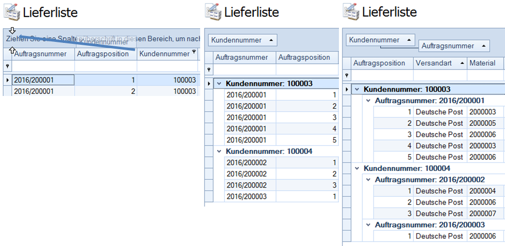The width and height of the screenshot is (505, 246).
Task: Click the row indicator arrow in the left grid
Action: [x=7, y=80]
